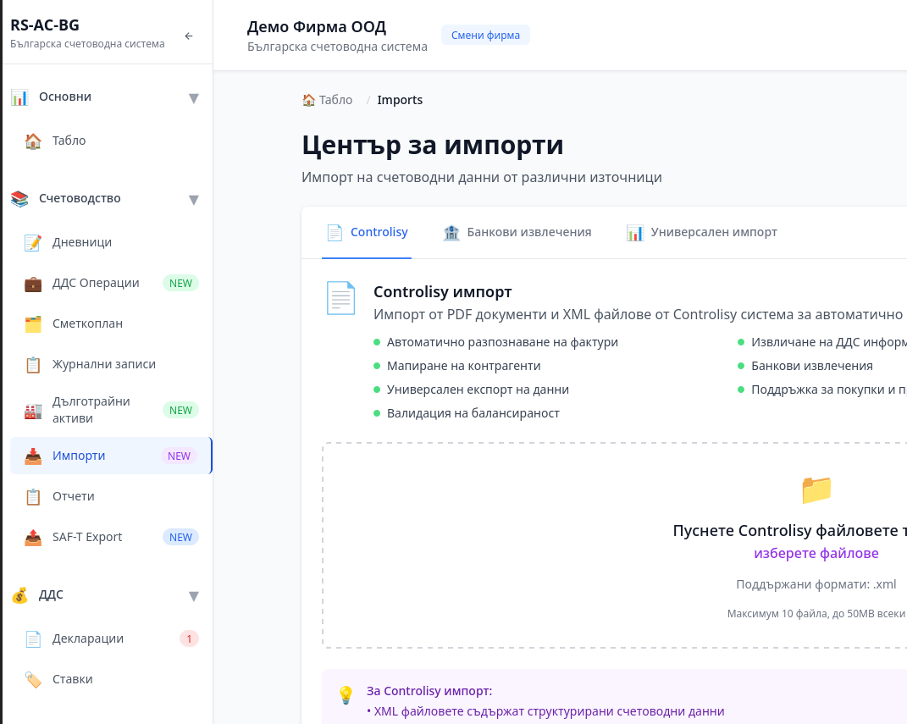The image size is (907, 724).
Task: Collapse the Основни section
Action: click(193, 98)
